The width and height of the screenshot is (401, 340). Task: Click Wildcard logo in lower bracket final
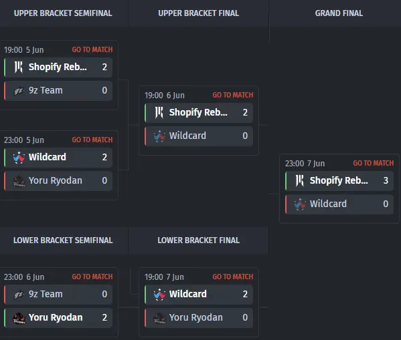[x=159, y=295]
